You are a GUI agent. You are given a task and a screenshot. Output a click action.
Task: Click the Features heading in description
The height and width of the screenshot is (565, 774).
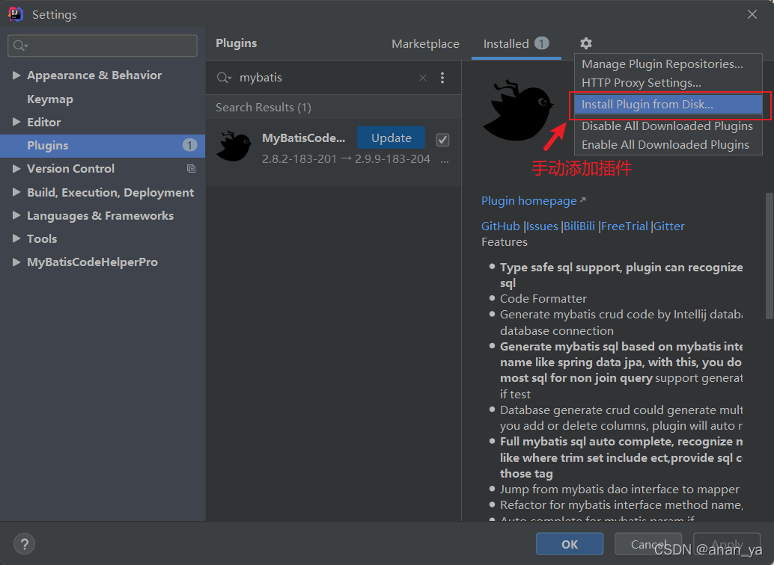tap(504, 242)
